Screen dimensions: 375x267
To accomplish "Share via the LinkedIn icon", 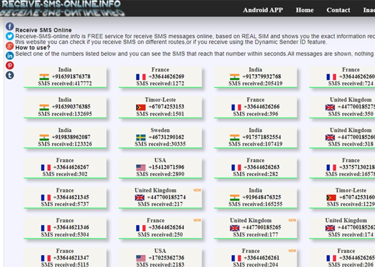I will 10,55.
